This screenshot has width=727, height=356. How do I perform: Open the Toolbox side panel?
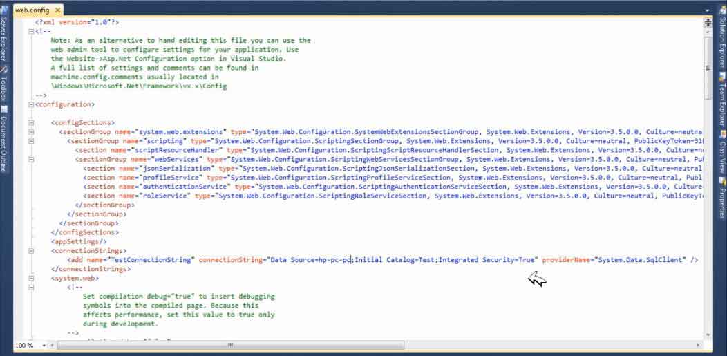click(x=4, y=86)
